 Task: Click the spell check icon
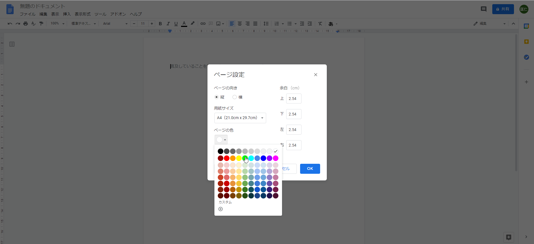33,24
